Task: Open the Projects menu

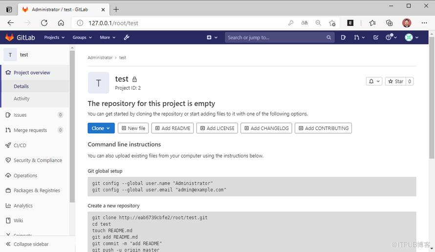Action: 54,38
